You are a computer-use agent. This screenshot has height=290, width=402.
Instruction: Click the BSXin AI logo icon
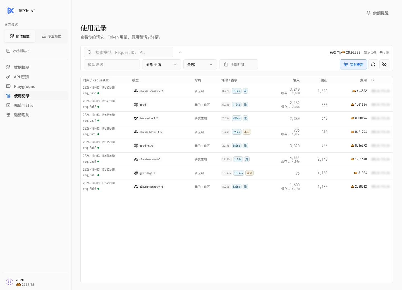click(11, 11)
